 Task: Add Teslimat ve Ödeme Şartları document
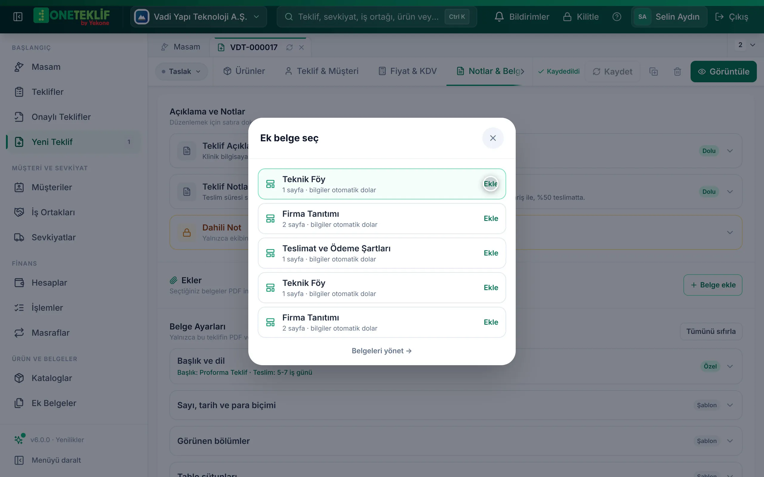491,253
